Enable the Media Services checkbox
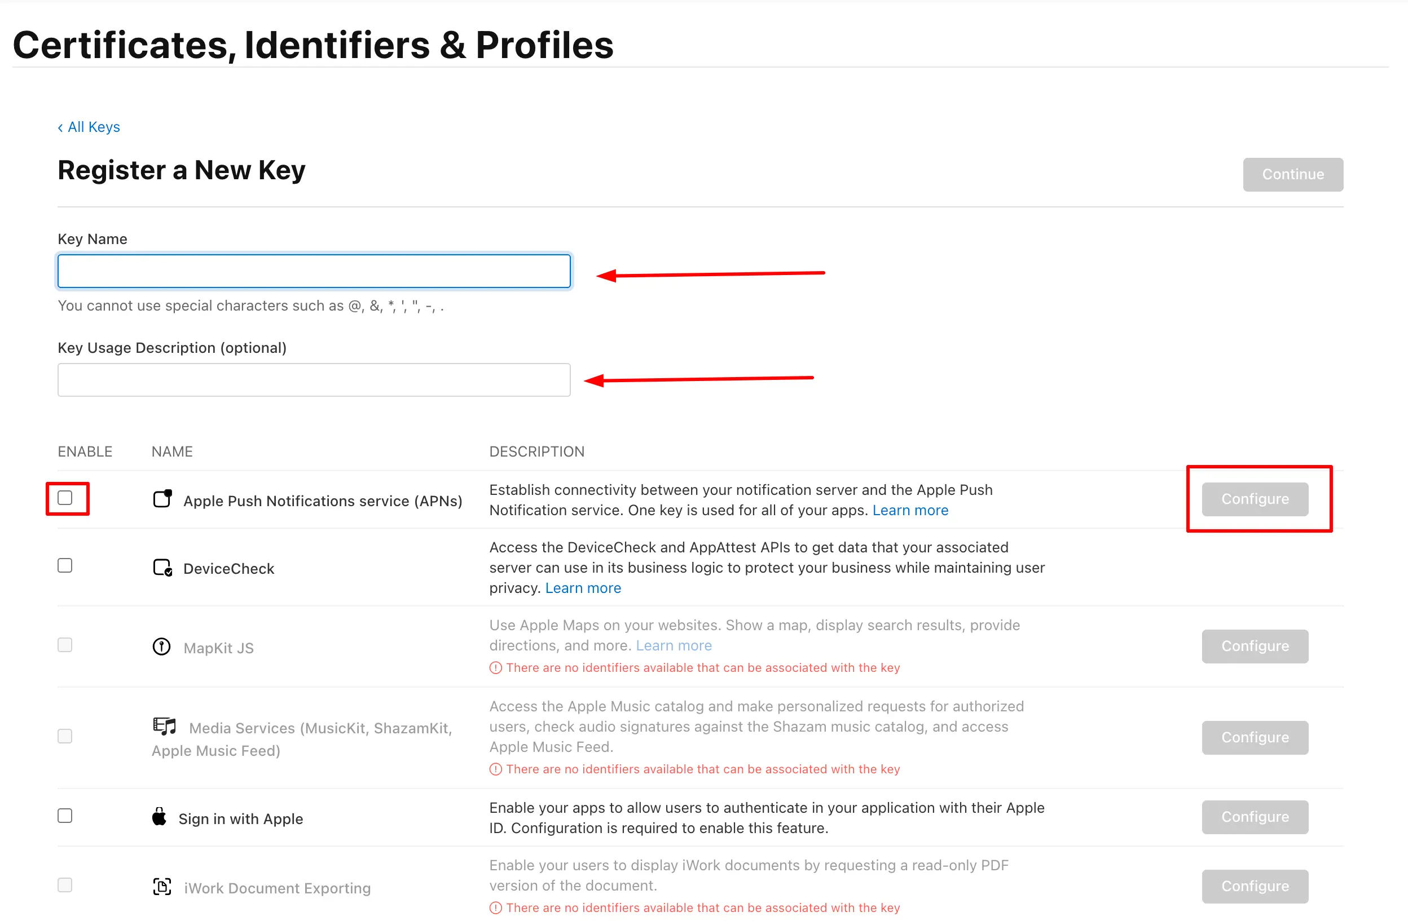Screen dimensions: 1408x921 [64, 736]
